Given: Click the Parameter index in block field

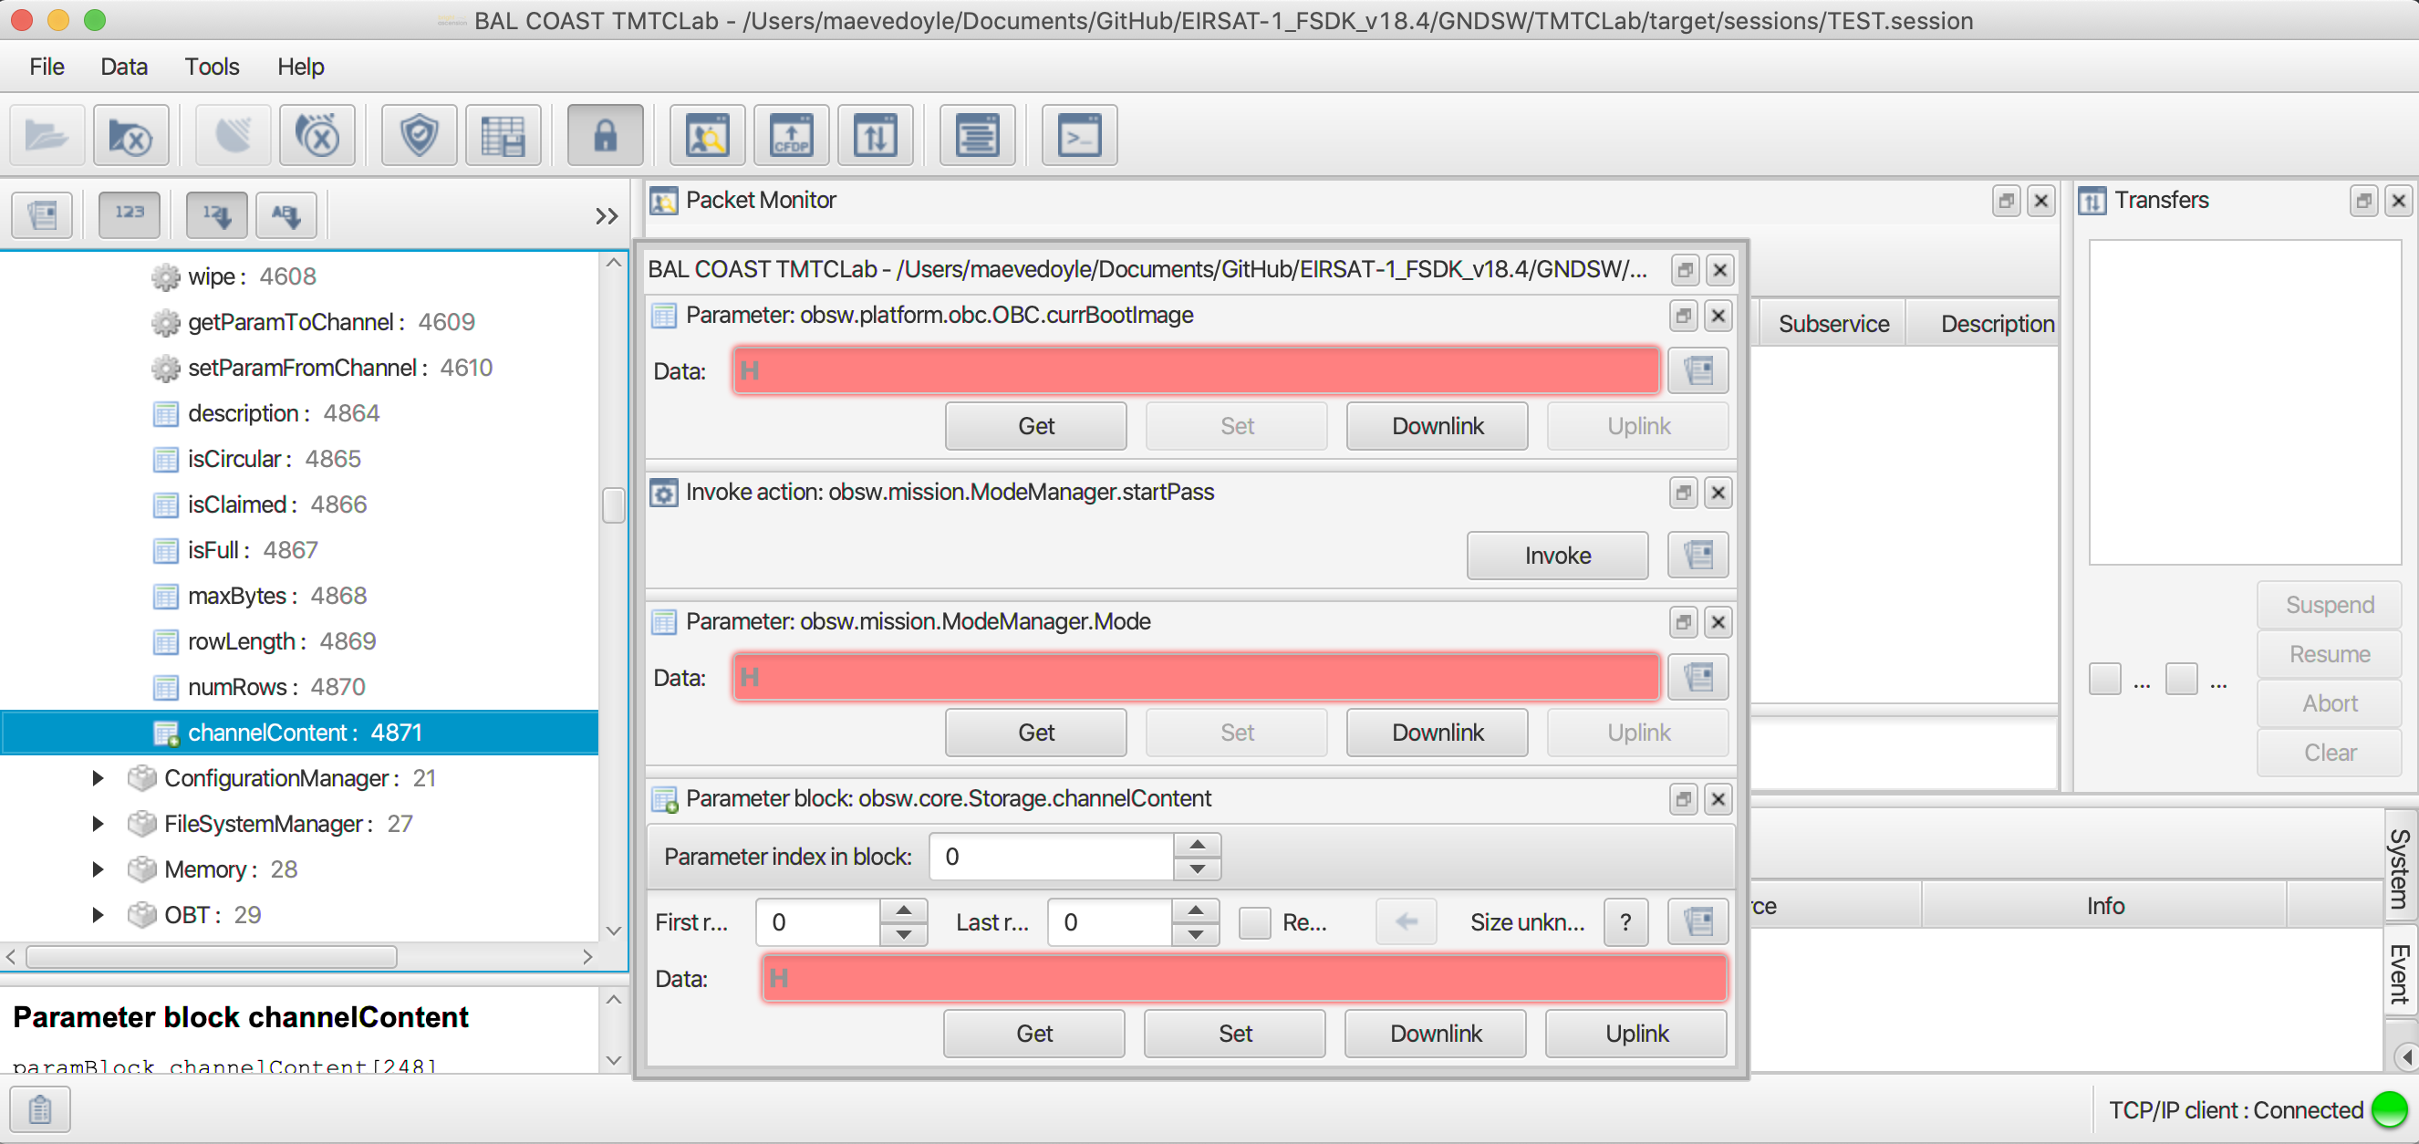Looking at the screenshot, I should [1052, 857].
